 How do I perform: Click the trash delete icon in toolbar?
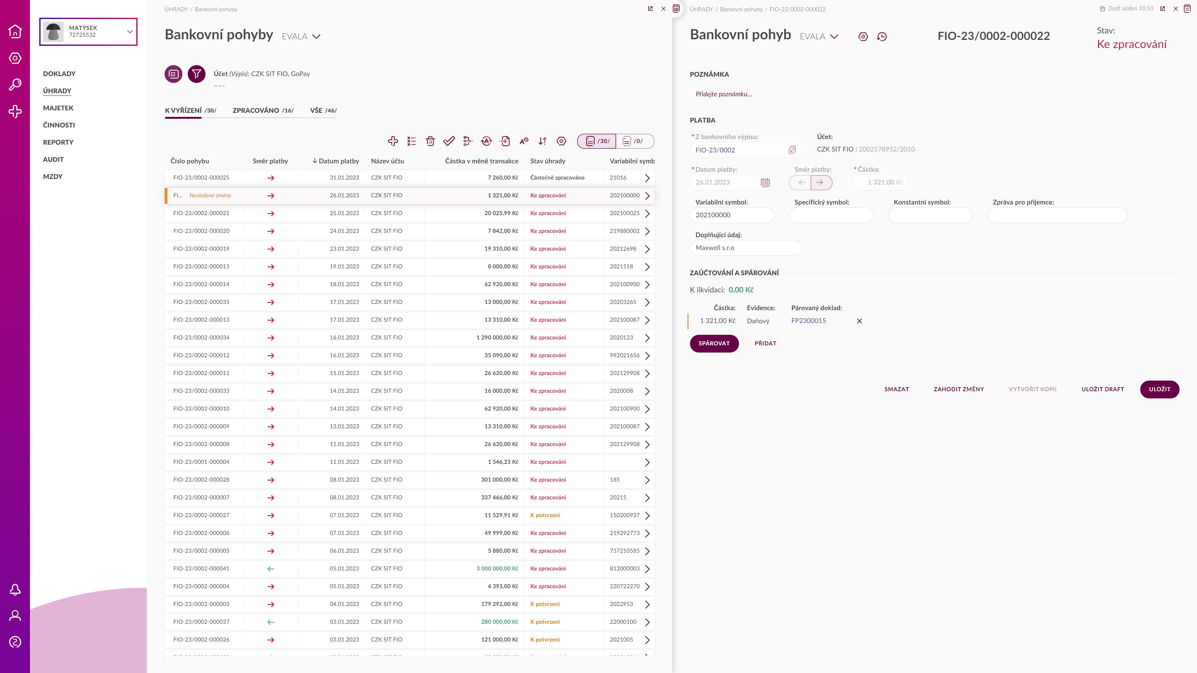click(x=430, y=141)
